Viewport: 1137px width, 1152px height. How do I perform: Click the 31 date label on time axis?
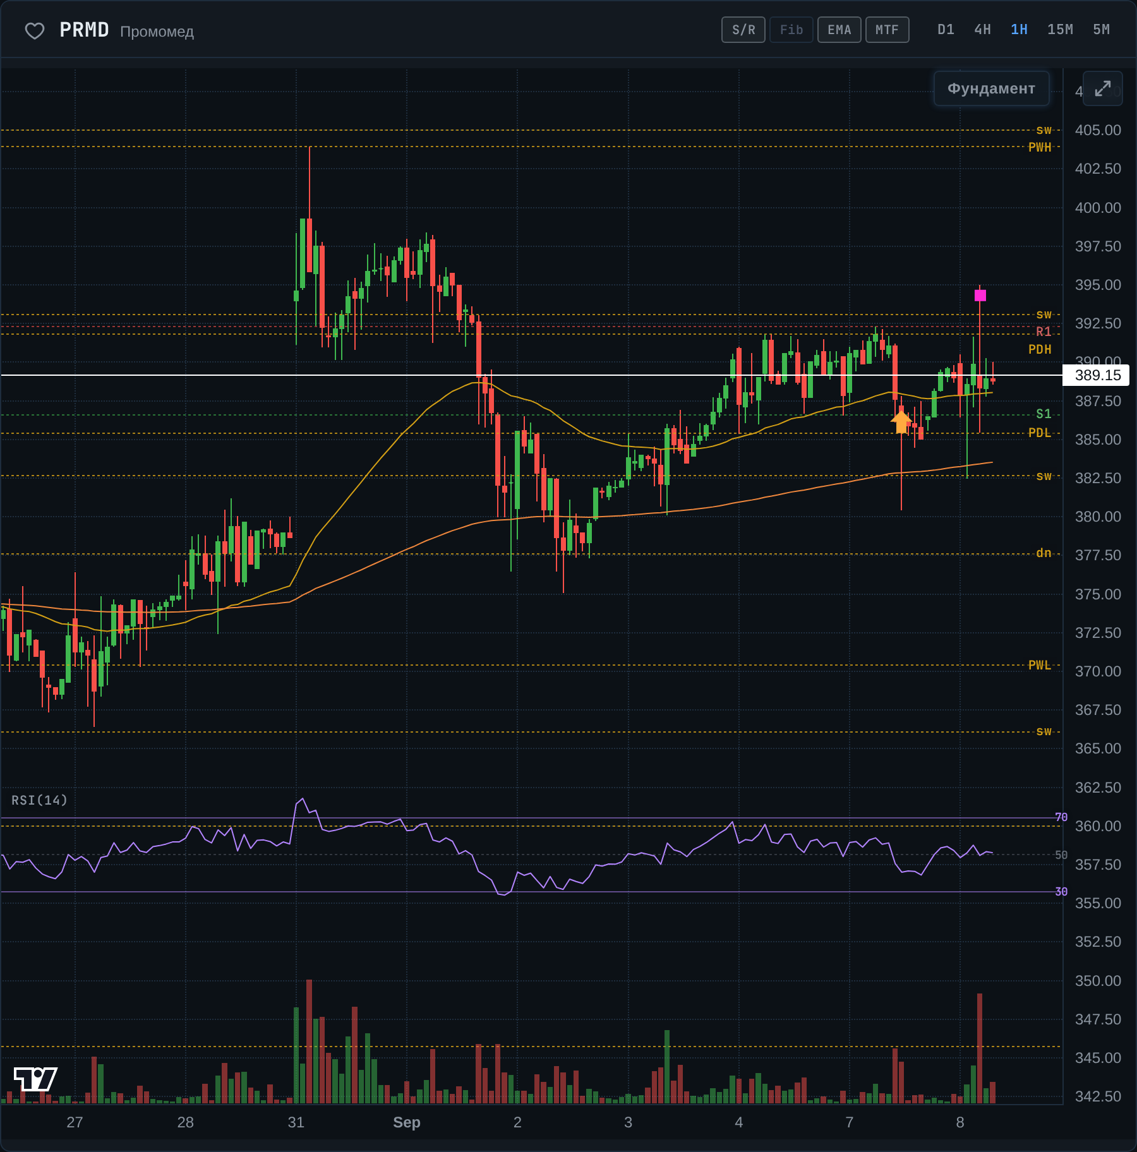coord(296,1122)
